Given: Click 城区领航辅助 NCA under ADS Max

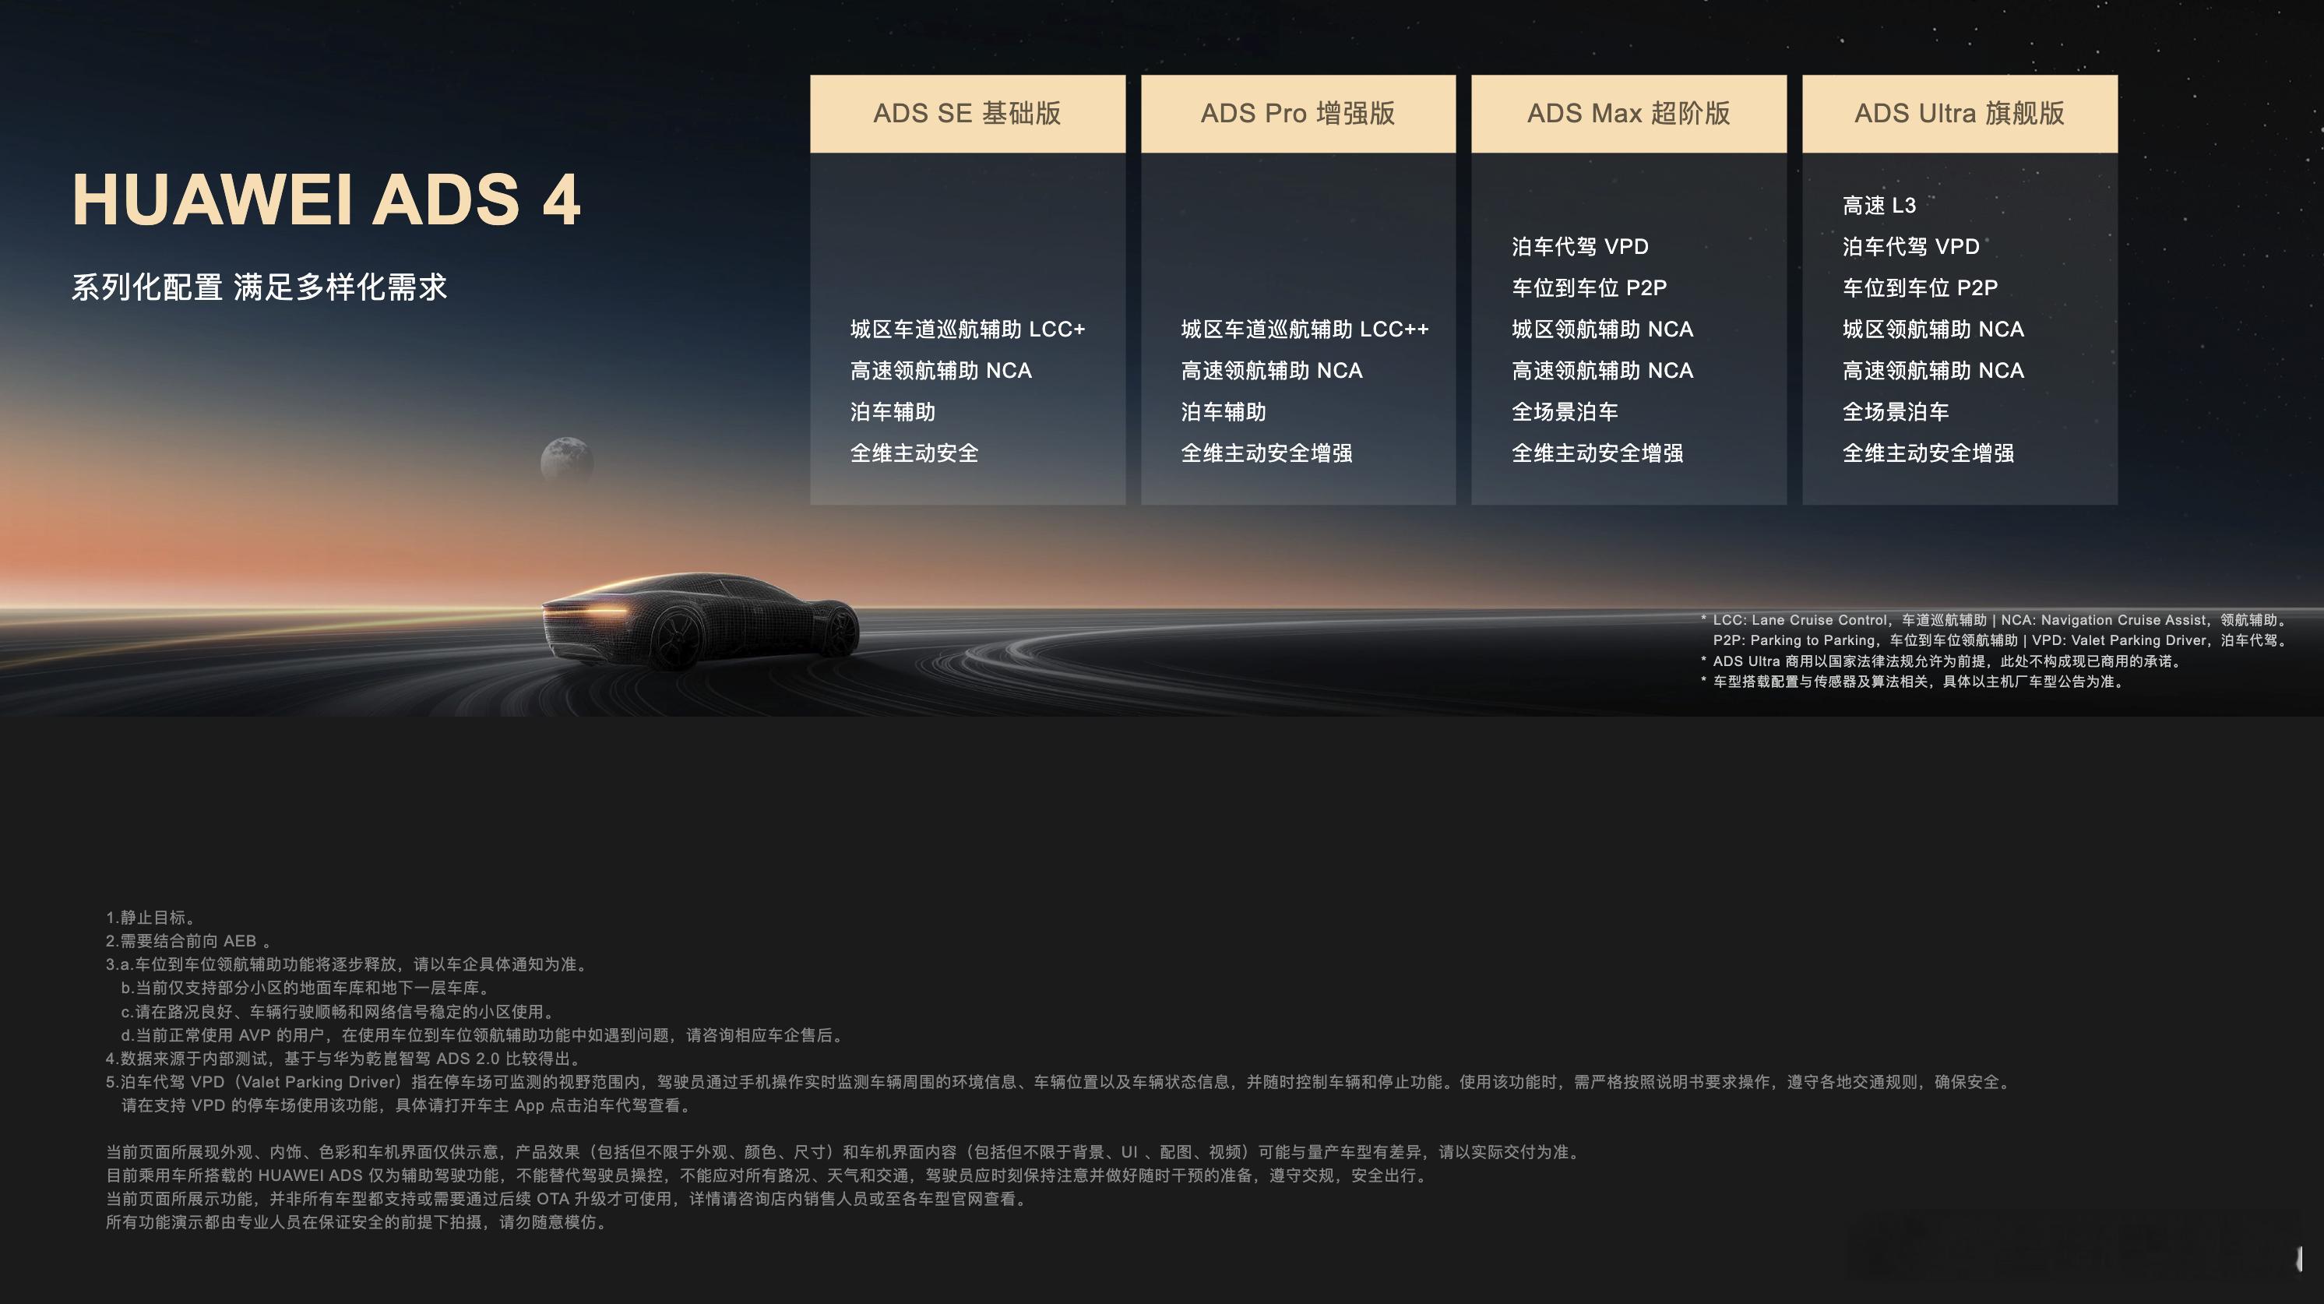Looking at the screenshot, I should point(1602,330).
